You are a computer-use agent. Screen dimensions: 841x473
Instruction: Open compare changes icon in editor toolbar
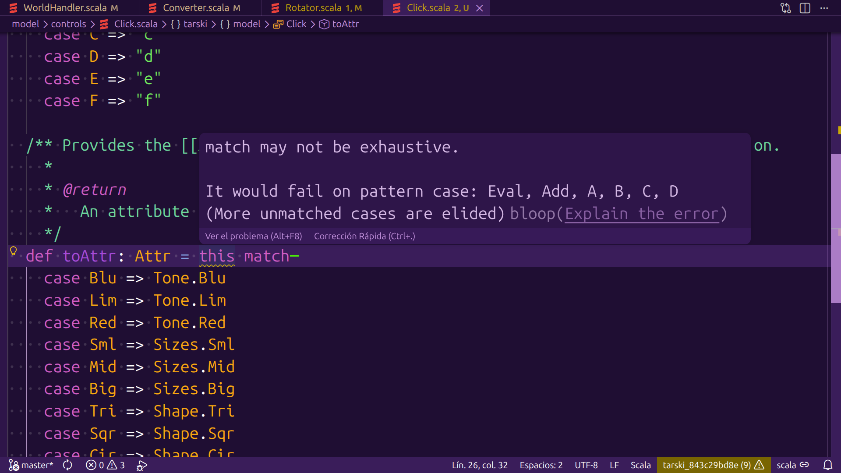click(785, 8)
